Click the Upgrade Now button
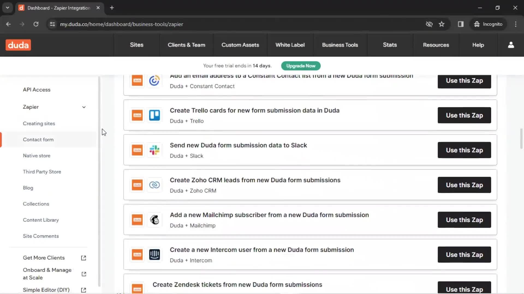 click(301, 66)
